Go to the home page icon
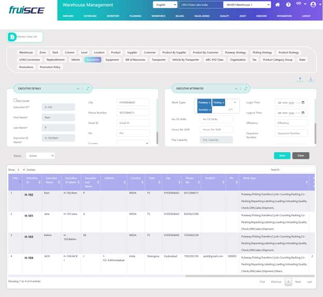 pyautogui.click(x=278, y=5)
